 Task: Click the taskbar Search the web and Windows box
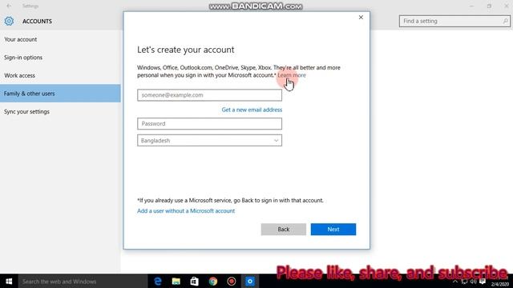83,281
